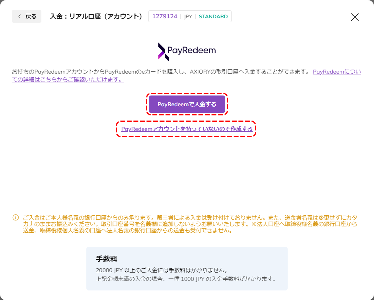Click the account number 1279124
Image resolution: width=374 pixels, height=300 pixels.
pyautogui.click(x=165, y=16)
